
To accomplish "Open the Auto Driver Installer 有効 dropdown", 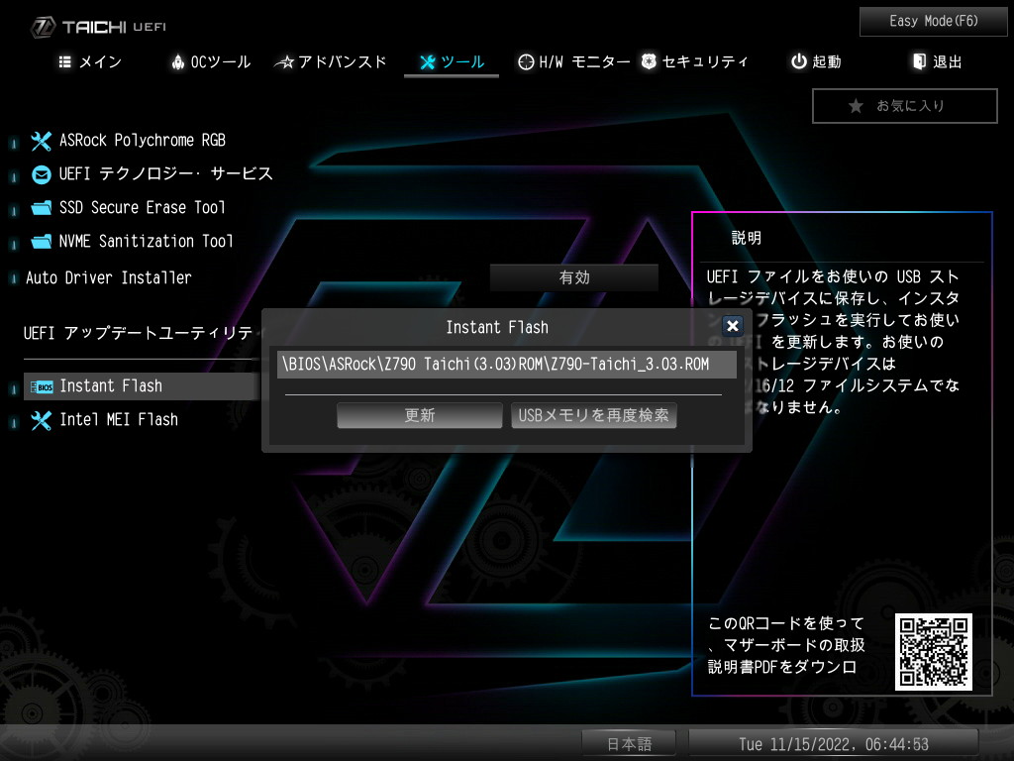I will [573, 277].
